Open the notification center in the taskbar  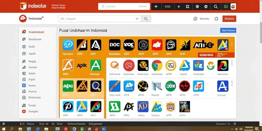point(257,129)
